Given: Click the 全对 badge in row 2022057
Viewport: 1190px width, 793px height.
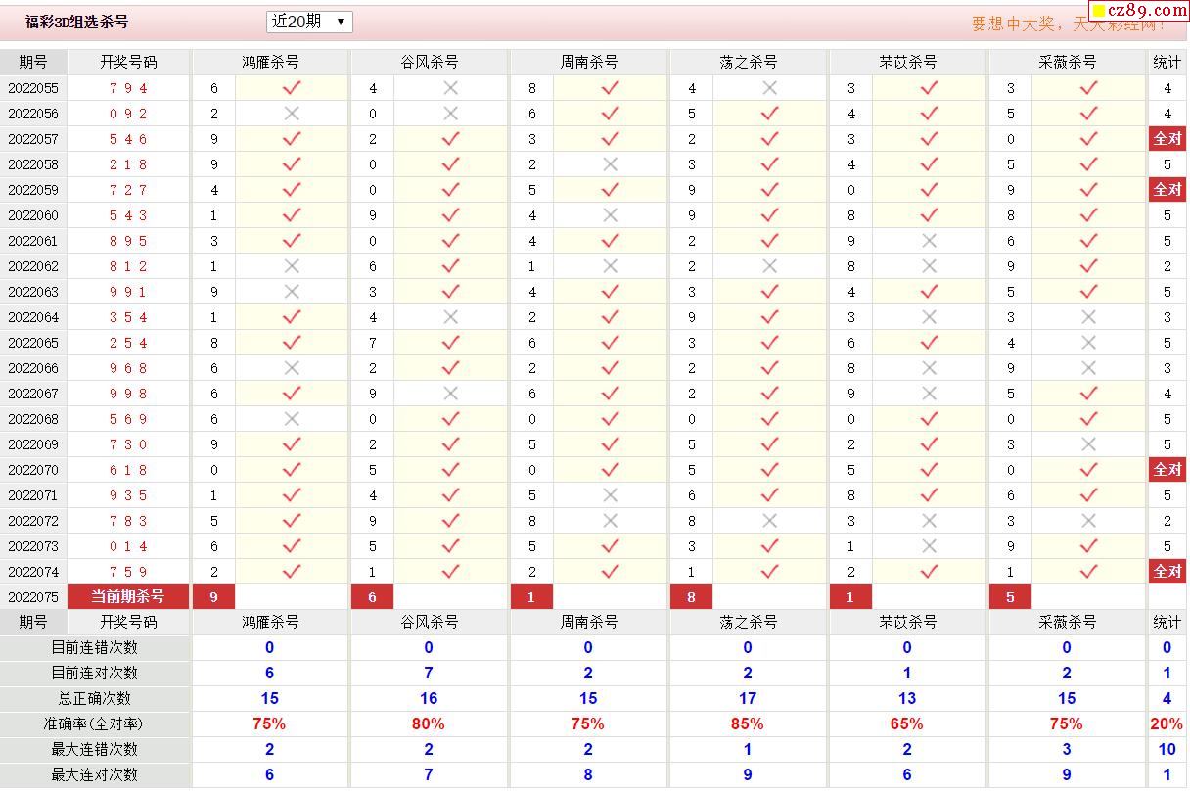Looking at the screenshot, I should [1167, 139].
